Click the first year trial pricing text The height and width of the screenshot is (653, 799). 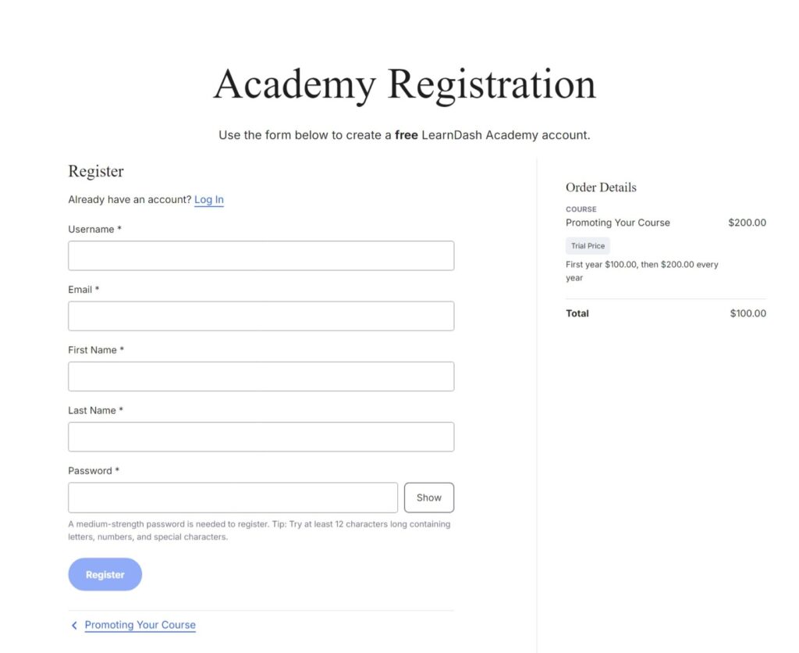[642, 270]
